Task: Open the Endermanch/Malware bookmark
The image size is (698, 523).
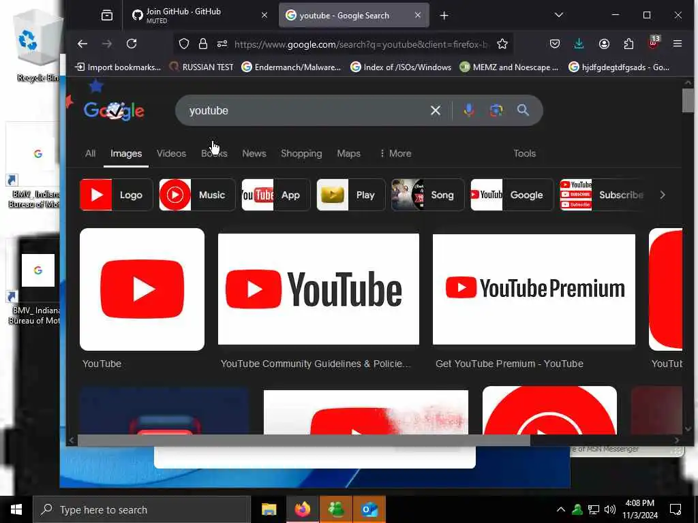Action: (291, 67)
